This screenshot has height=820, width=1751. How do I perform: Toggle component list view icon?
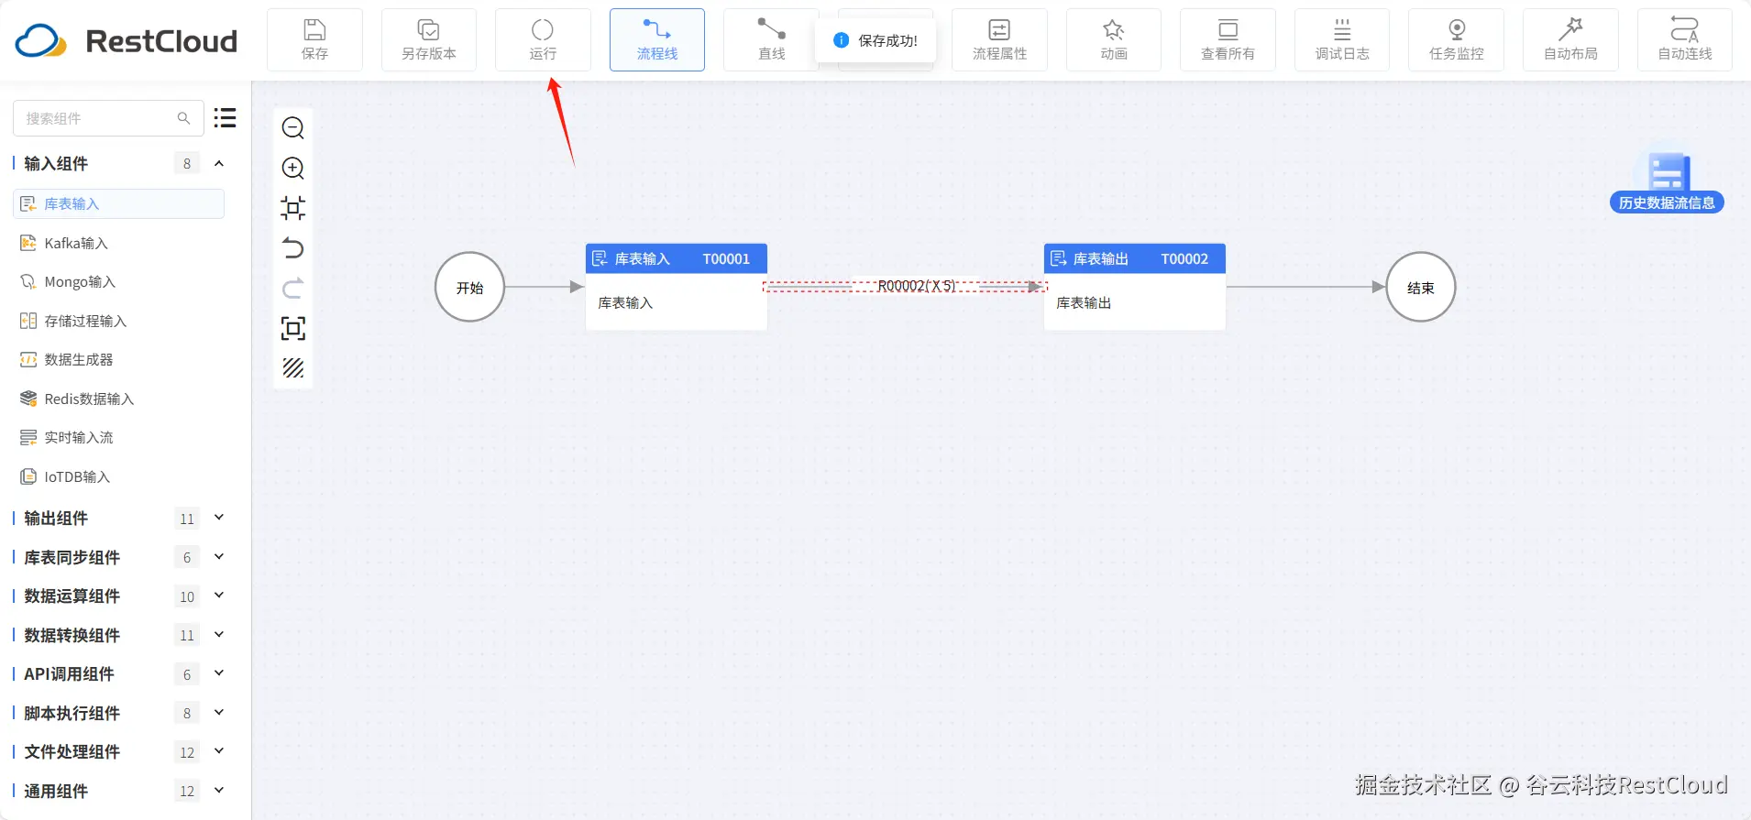click(226, 118)
